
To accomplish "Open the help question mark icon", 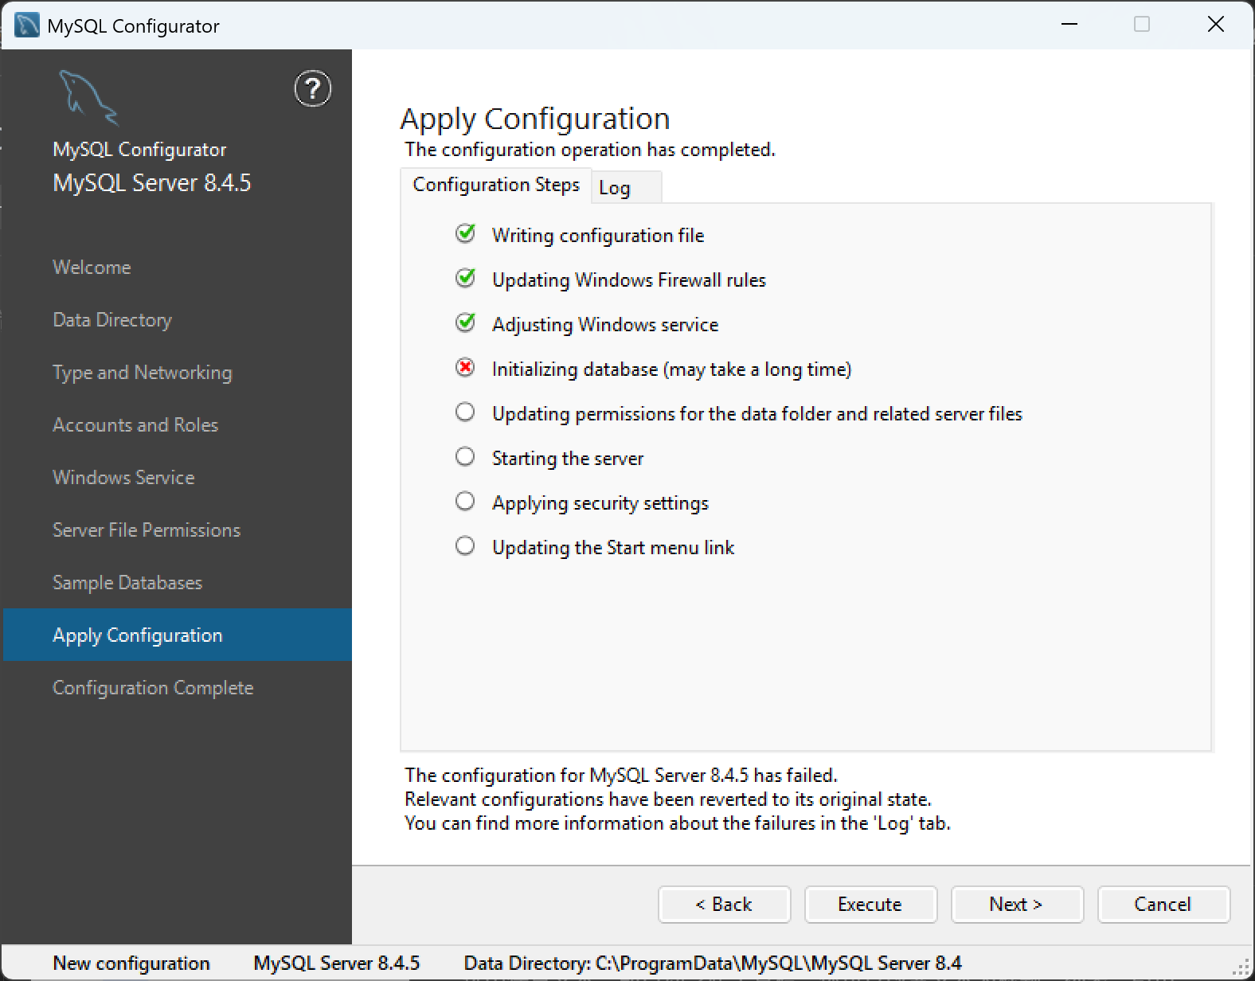I will tap(313, 88).
